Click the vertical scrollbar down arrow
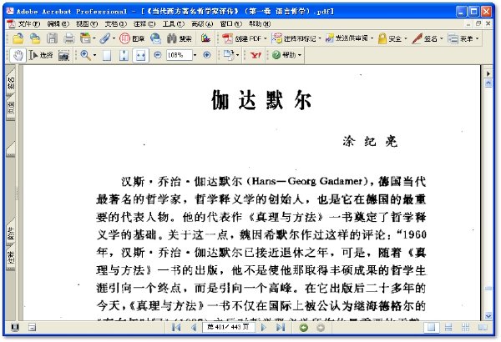This screenshot has width=501, height=342. click(x=488, y=316)
